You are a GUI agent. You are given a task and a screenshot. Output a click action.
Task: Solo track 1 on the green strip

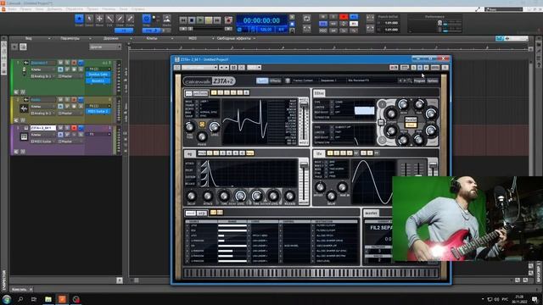pyautogui.click(x=67, y=63)
